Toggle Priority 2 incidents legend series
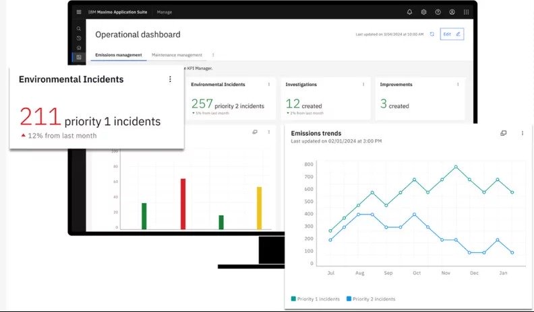 click(371, 299)
